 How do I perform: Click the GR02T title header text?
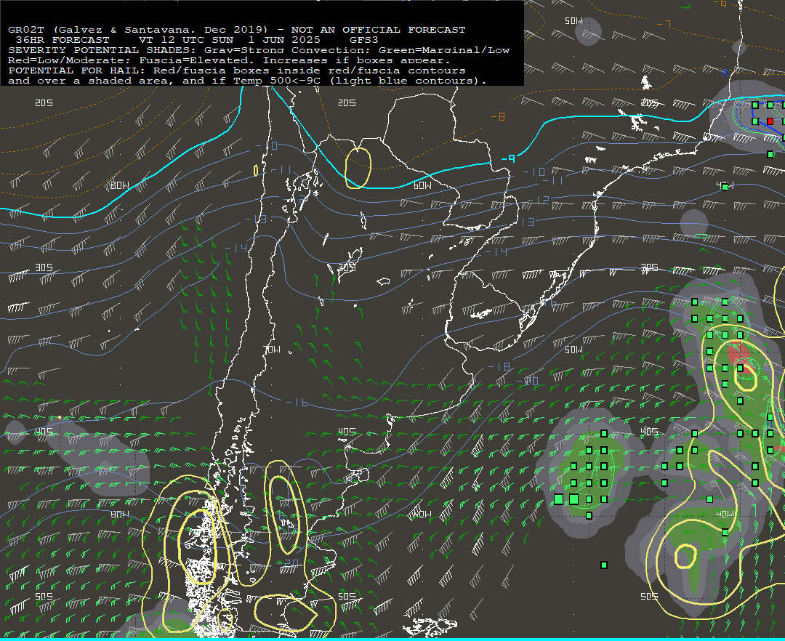(x=237, y=30)
